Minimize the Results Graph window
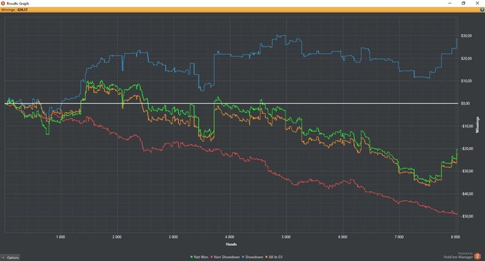 pos(450,3)
